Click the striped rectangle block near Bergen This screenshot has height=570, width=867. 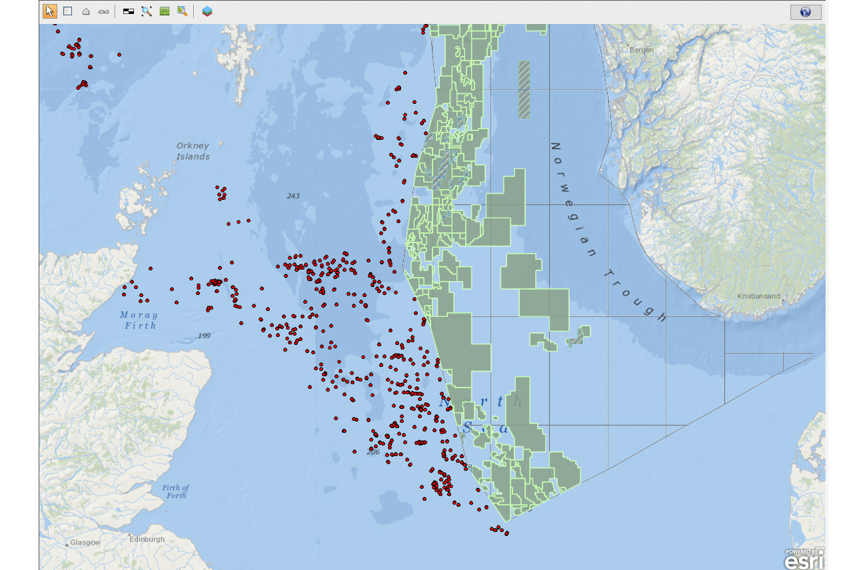coord(524,90)
